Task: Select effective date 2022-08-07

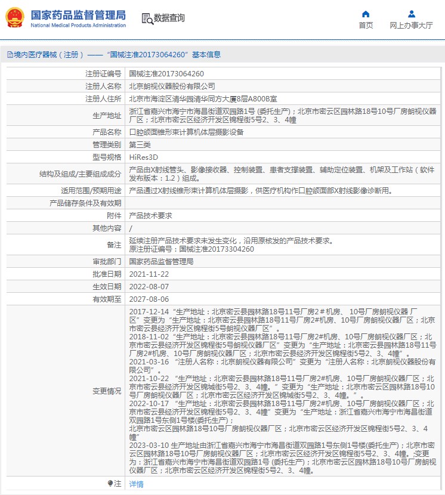Action: [149, 287]
